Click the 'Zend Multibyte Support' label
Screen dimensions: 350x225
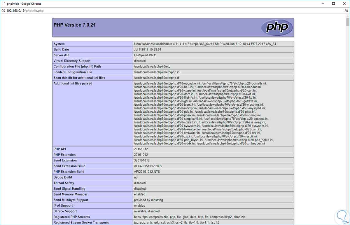pyautogui.click(x=71, y=200)
